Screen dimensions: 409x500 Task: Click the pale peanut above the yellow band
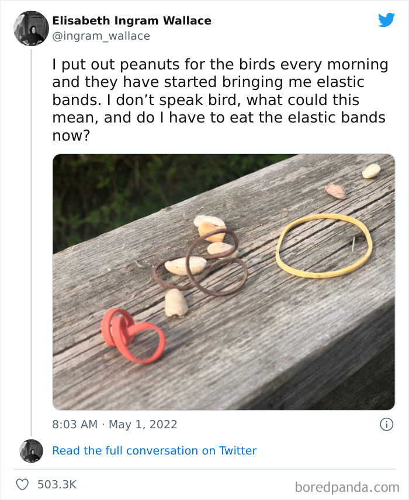click(x=371, y=170)
